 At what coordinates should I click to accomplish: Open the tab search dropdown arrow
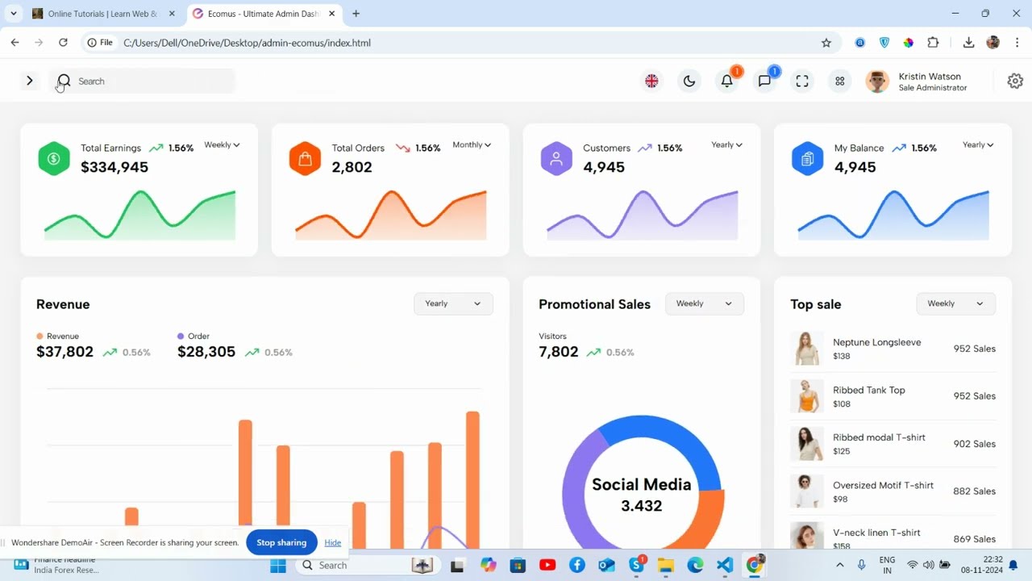14,14
